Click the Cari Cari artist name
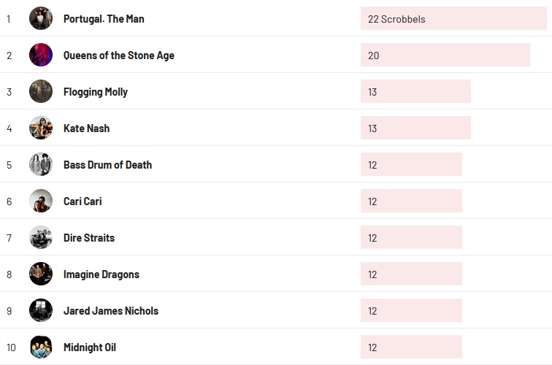This screenshot has height=365, width=552. pyautogui.click(x=83, y=201)
